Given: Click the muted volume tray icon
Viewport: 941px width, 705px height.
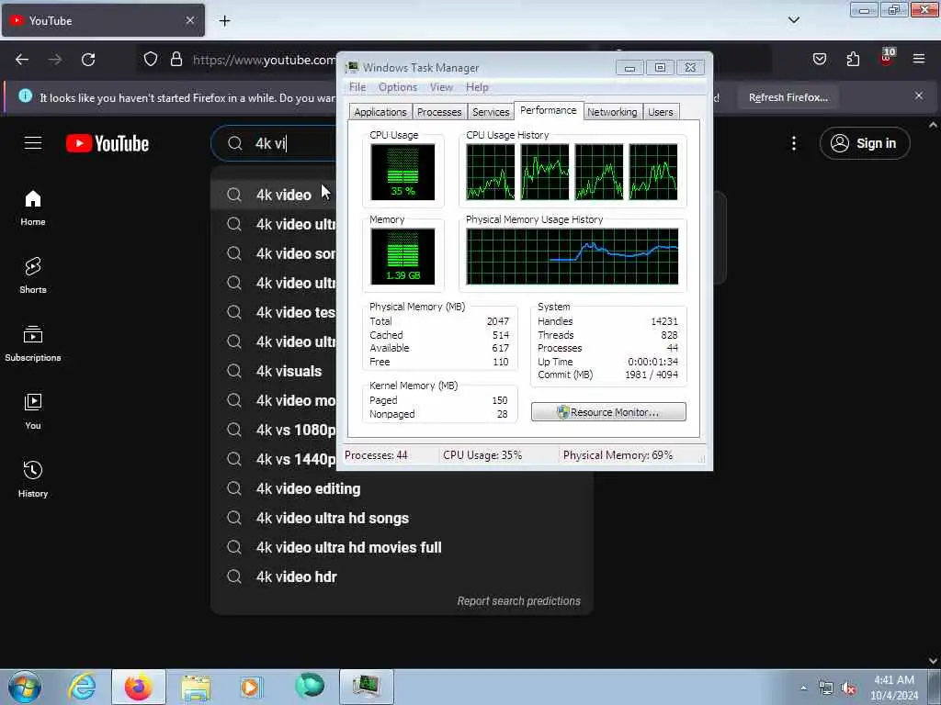Looking at the screenshot, I should point(848,688).
